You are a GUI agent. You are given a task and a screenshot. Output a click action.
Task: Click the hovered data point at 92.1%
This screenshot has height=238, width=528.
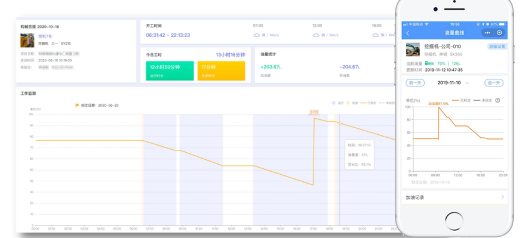[339, 123]
